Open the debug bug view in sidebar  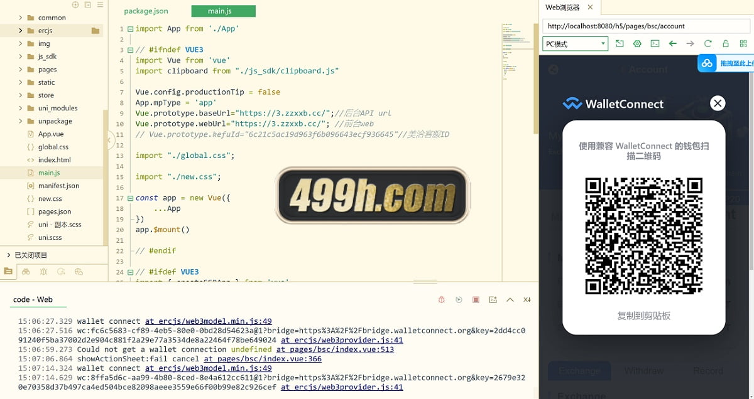click(43, 272)
